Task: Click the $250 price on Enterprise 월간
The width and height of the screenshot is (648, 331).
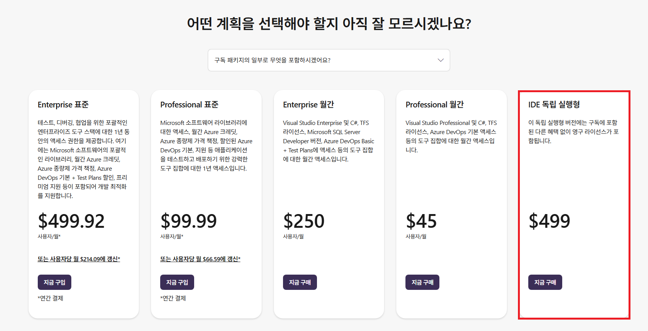Action: pyautogui.click(x=304, y=221)
